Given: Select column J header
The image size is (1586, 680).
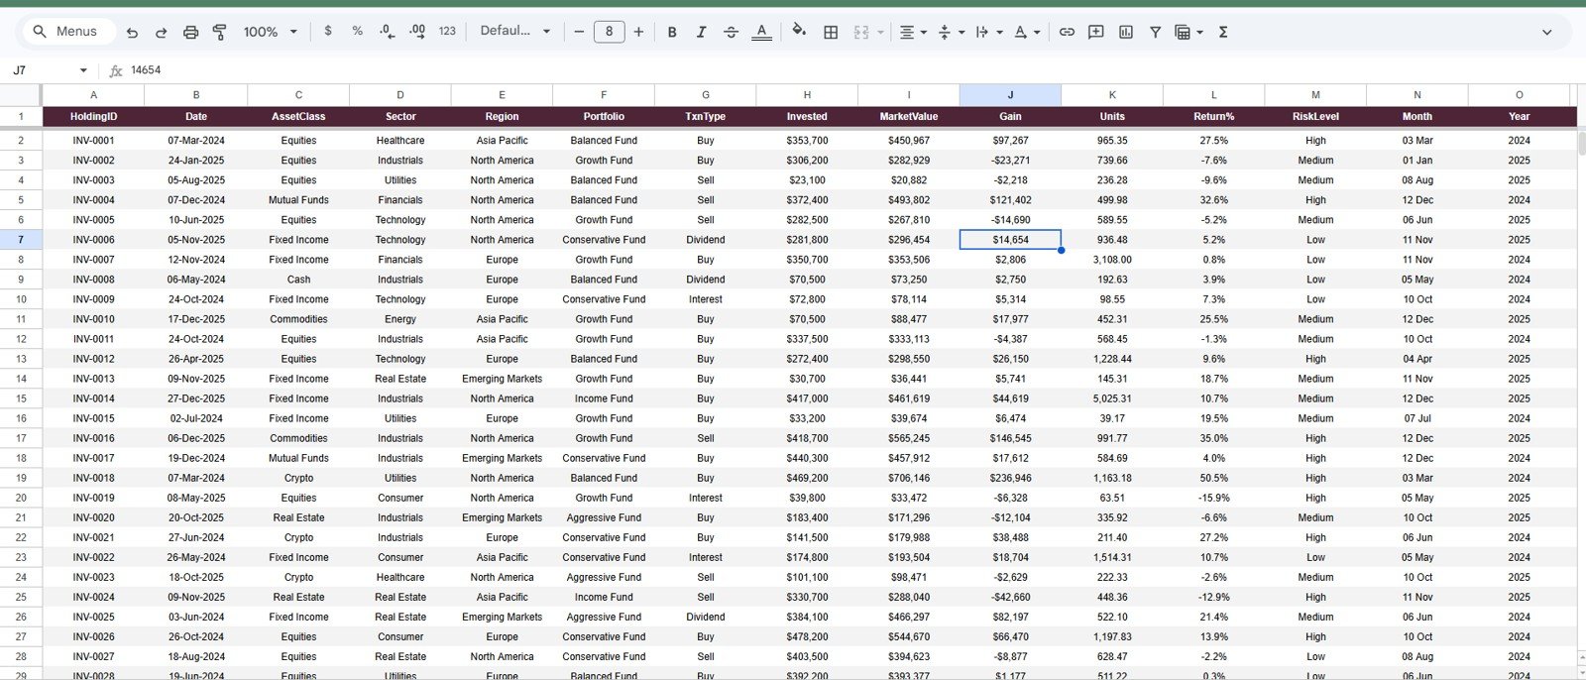Looking at the screenshot, I should point(1010,95).
